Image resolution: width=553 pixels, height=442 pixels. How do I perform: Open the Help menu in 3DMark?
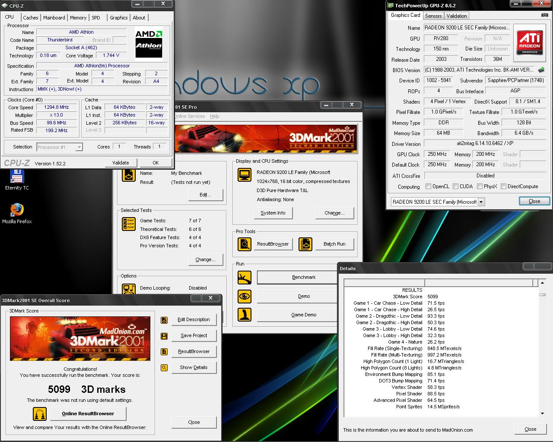pyautogui.click(x=214, y=116)
